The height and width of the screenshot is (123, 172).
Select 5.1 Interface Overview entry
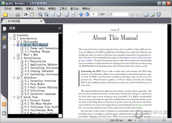pos(40,81)
